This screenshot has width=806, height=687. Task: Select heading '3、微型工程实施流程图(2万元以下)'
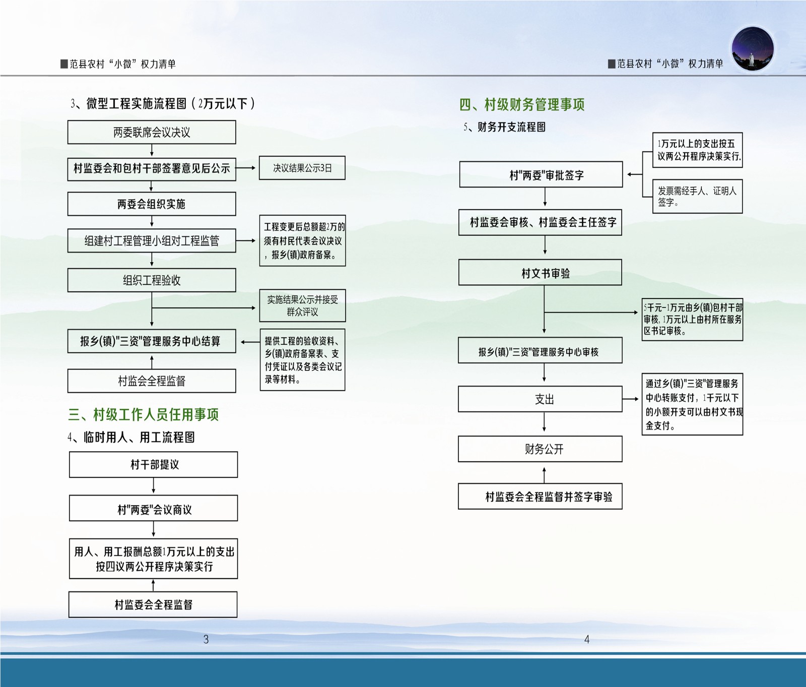point(163,103)
